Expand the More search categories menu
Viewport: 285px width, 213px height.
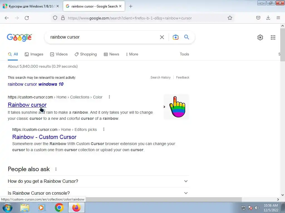[132, 54]
